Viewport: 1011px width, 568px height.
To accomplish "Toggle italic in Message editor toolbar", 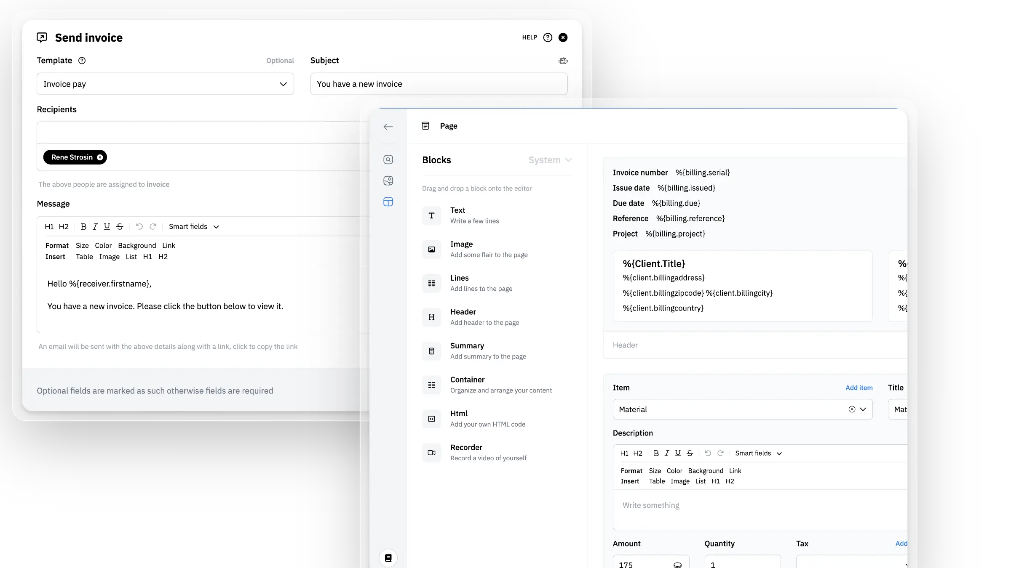I will [x=95, y=227].
